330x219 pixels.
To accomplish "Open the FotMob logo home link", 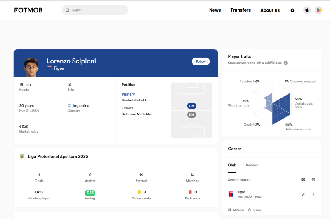I will [28, 10].
